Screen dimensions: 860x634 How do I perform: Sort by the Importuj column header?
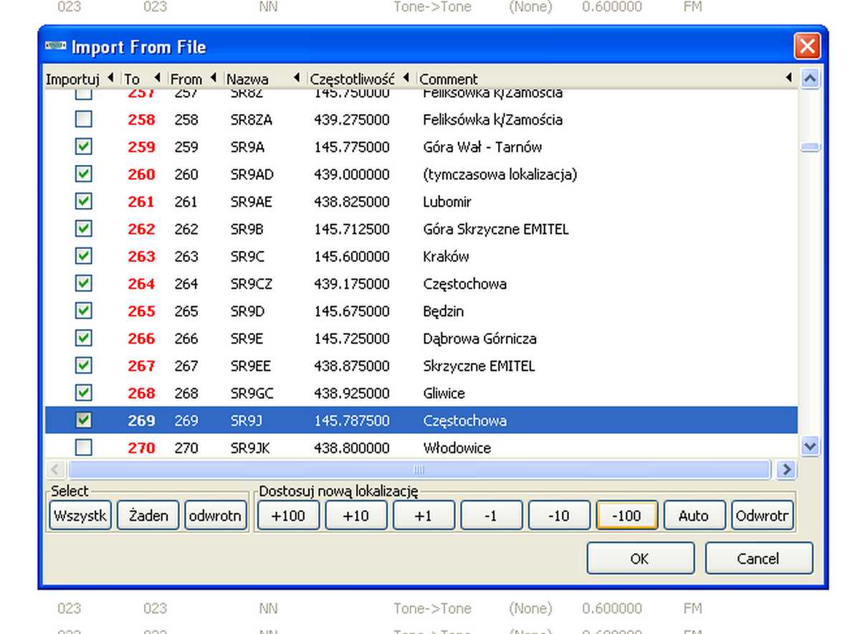click(72, 79)
